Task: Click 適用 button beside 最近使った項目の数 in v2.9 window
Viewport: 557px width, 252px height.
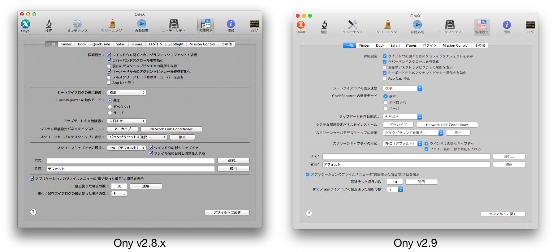Action: (x=421, y=182)
